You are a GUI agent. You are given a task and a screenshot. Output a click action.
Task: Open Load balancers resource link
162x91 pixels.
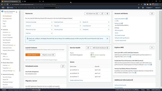click(x=87, y=26)
